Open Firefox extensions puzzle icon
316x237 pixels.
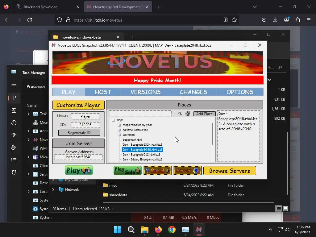click(297, 20)
